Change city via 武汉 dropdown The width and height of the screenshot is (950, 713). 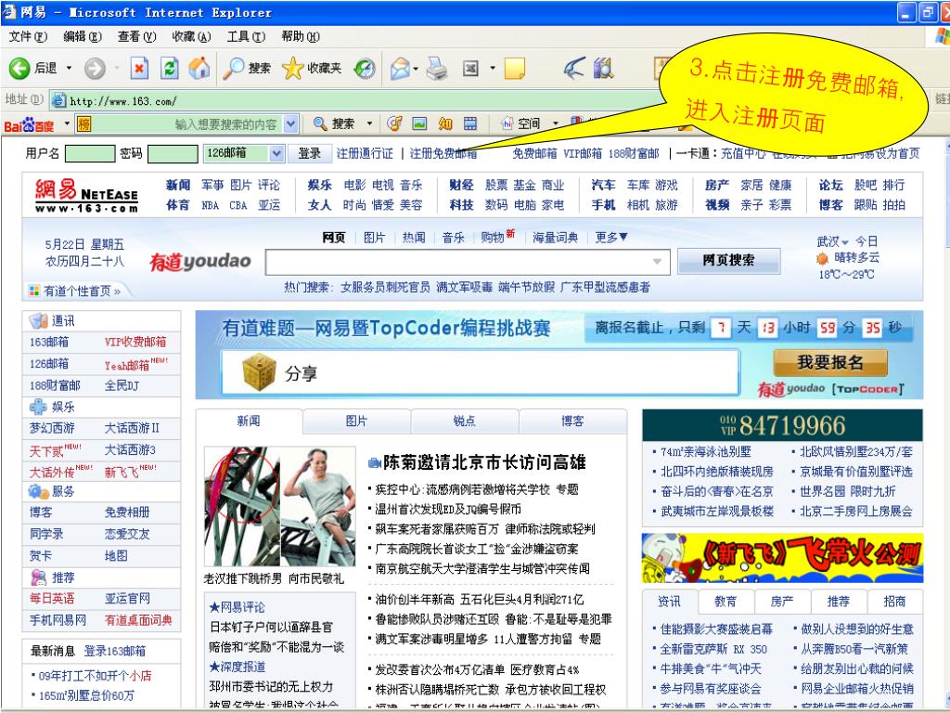click(832, 241)
